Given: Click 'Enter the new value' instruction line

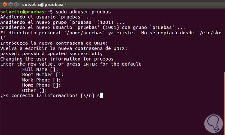Looking at the screenshot, I should tap(71, 64).
